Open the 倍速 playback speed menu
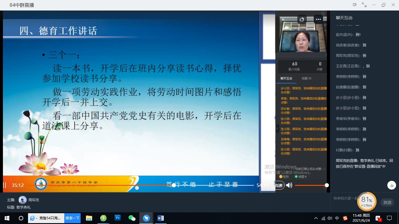Viewport: 399px width, 224px height. click(278, 185)
